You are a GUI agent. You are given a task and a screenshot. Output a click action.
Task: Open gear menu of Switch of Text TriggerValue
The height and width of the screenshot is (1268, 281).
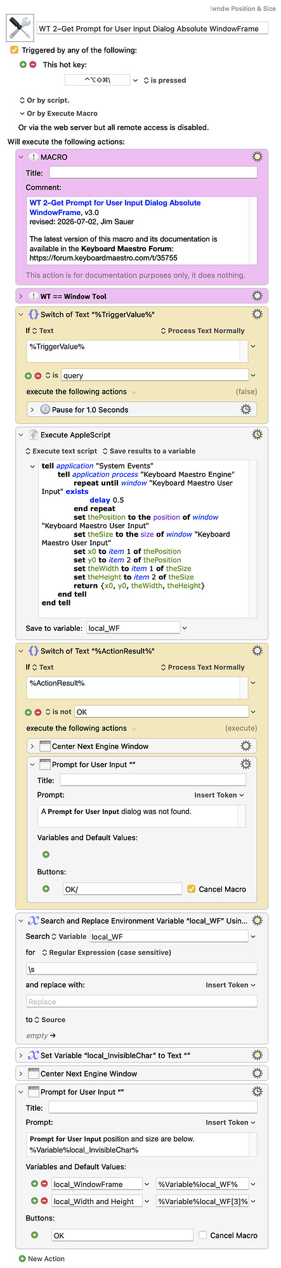[x=257, y=314]
